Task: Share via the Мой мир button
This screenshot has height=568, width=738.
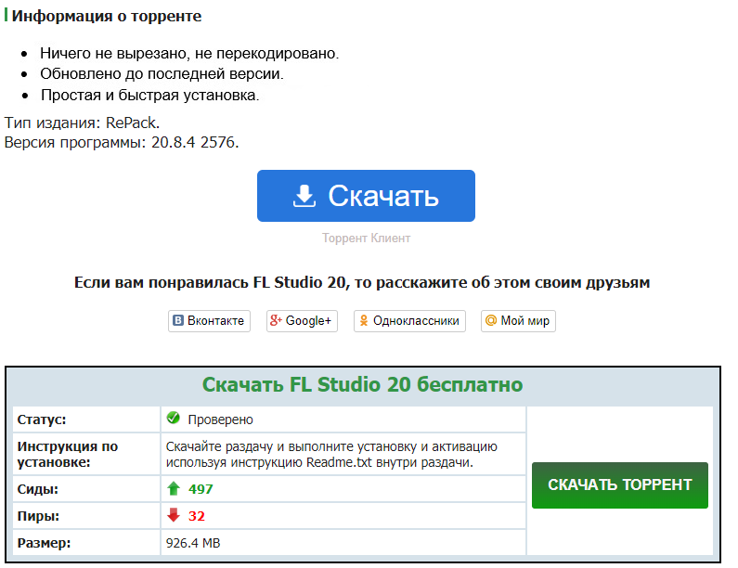Action: 518,321
